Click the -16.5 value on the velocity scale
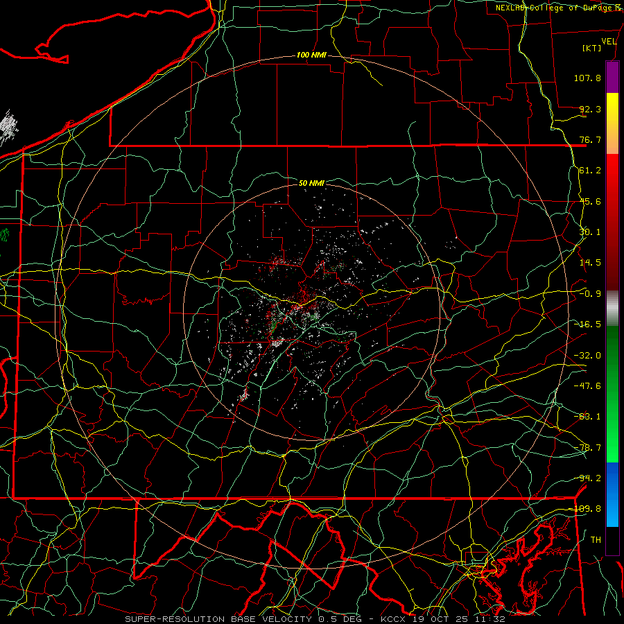Screen dimensions: 624x624 [587, 324]
